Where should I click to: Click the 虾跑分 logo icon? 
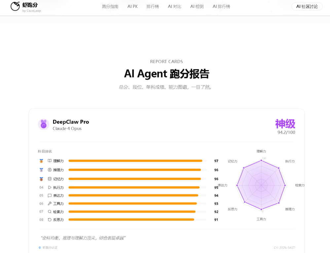[x=15, y=6]
